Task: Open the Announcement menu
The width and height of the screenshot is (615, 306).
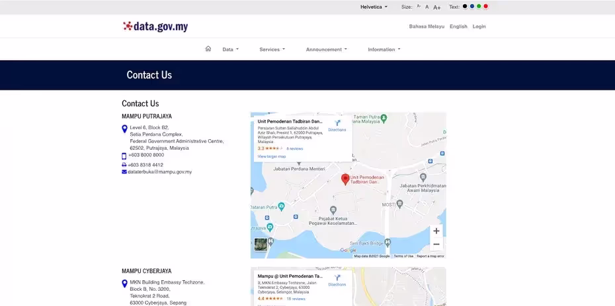Action: (326, 49)
